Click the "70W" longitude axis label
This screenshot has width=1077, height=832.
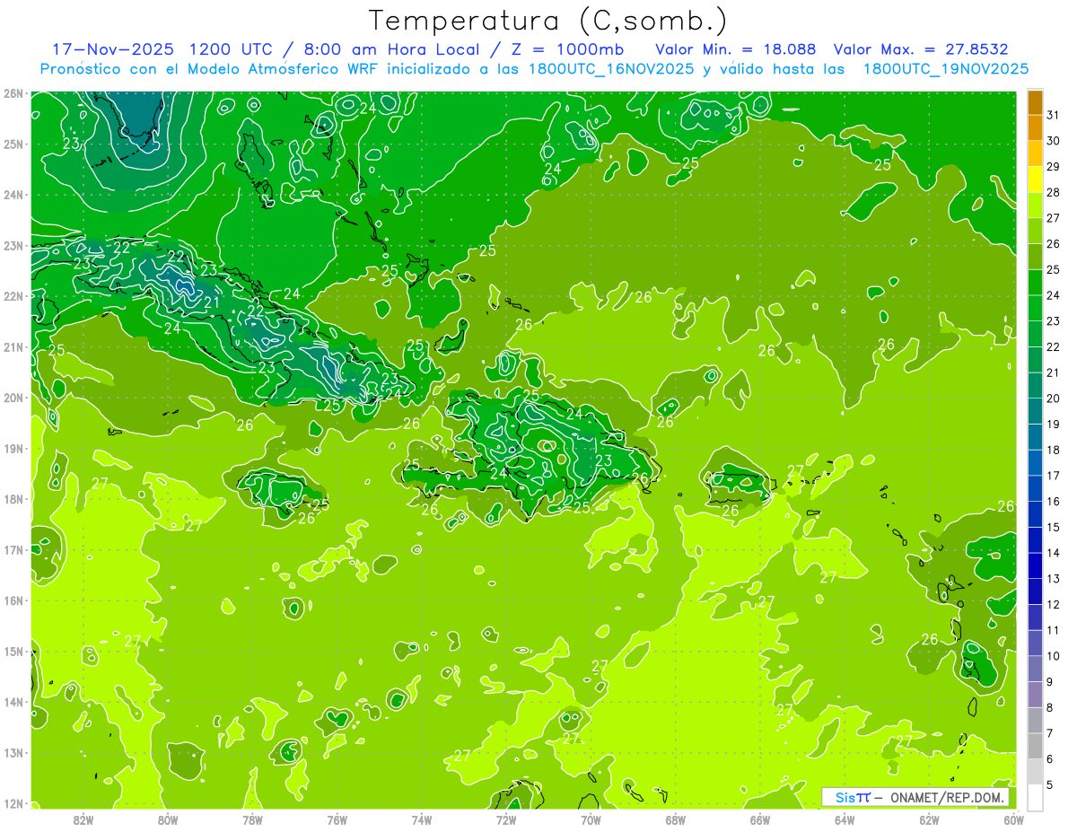(x=591, y=819)
